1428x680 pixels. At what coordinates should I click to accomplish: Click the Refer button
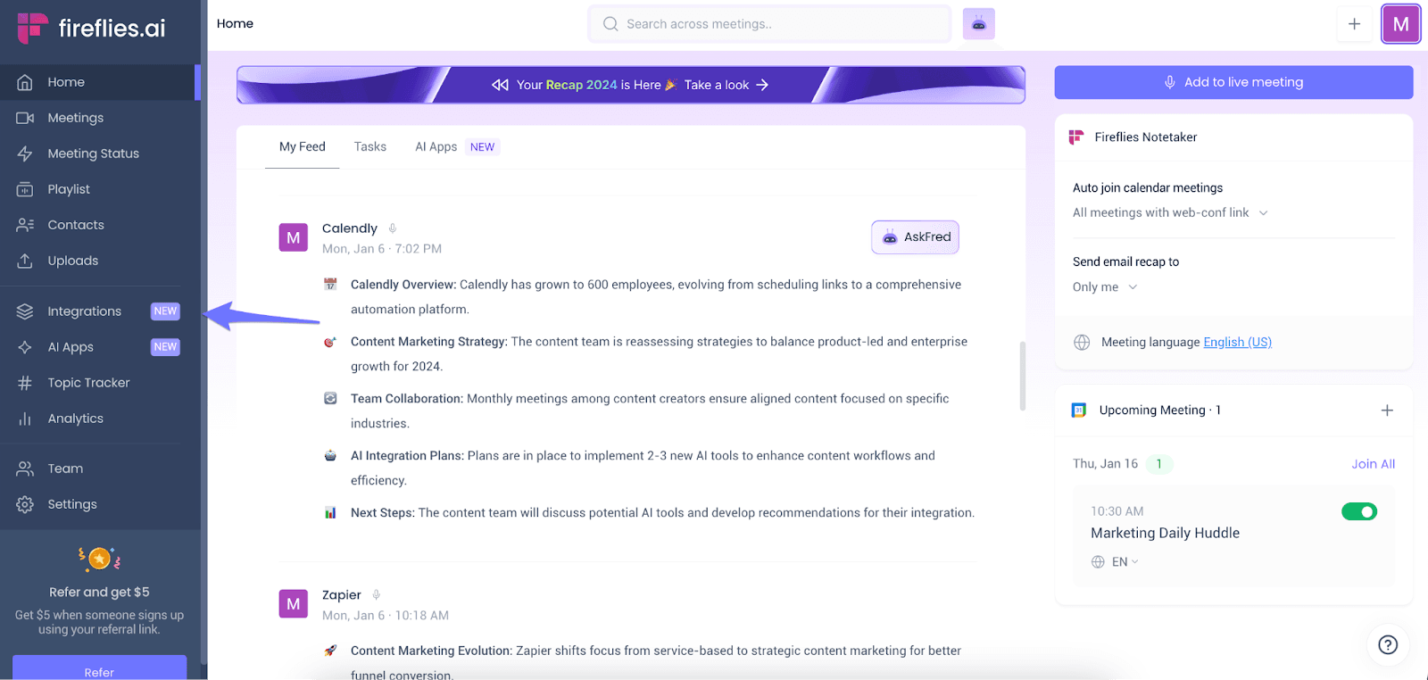pos(99,668)
